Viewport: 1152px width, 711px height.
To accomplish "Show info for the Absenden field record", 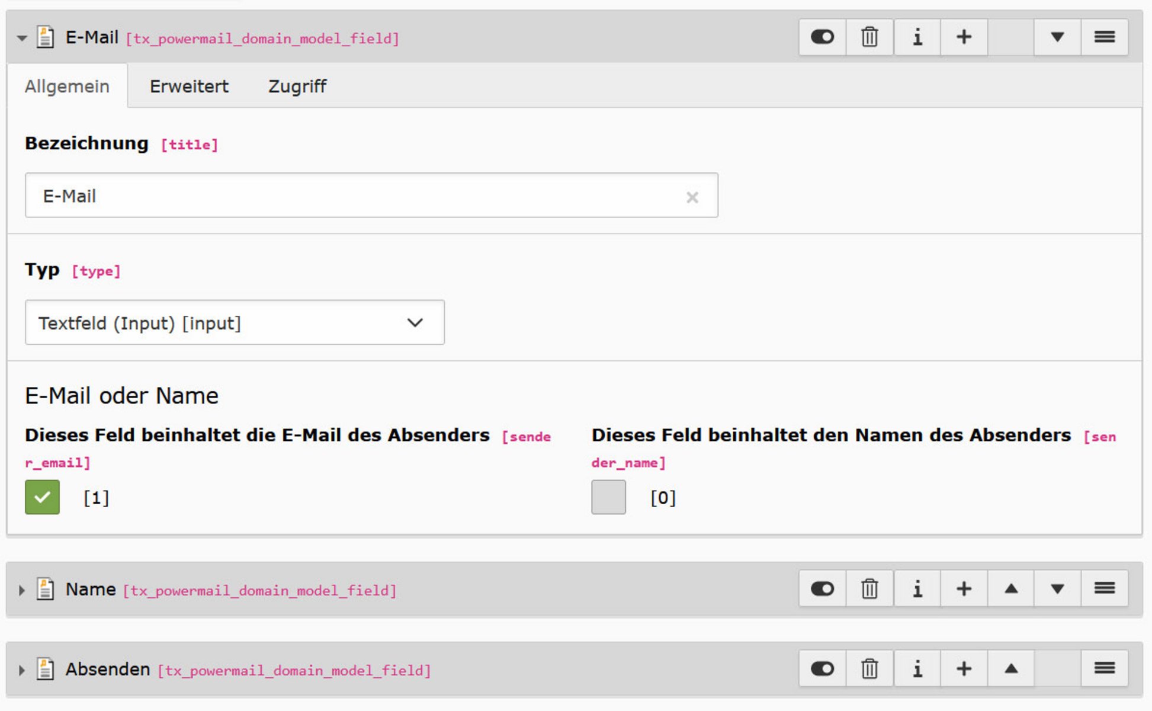I will pos(917,668).
